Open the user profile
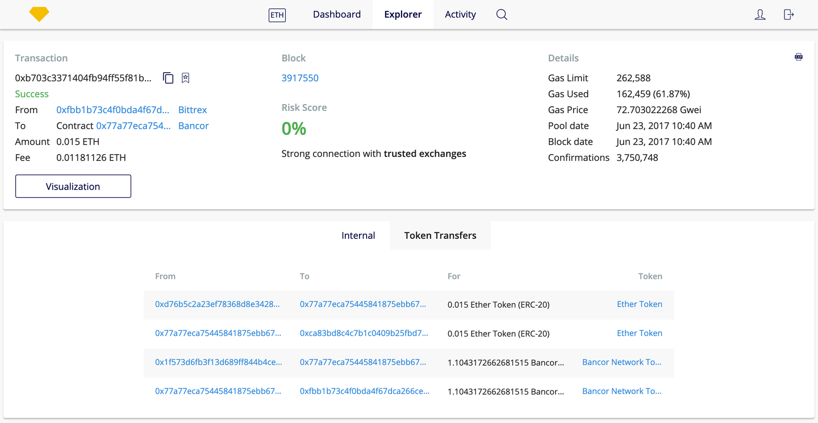Image resolution: width=818 pixels, height=423 pixels. click(760, 15)
